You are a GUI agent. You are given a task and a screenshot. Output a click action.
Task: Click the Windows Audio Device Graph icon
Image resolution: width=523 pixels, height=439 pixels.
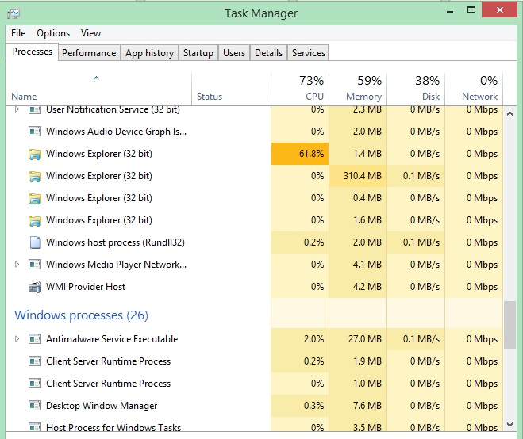[35, 132]
